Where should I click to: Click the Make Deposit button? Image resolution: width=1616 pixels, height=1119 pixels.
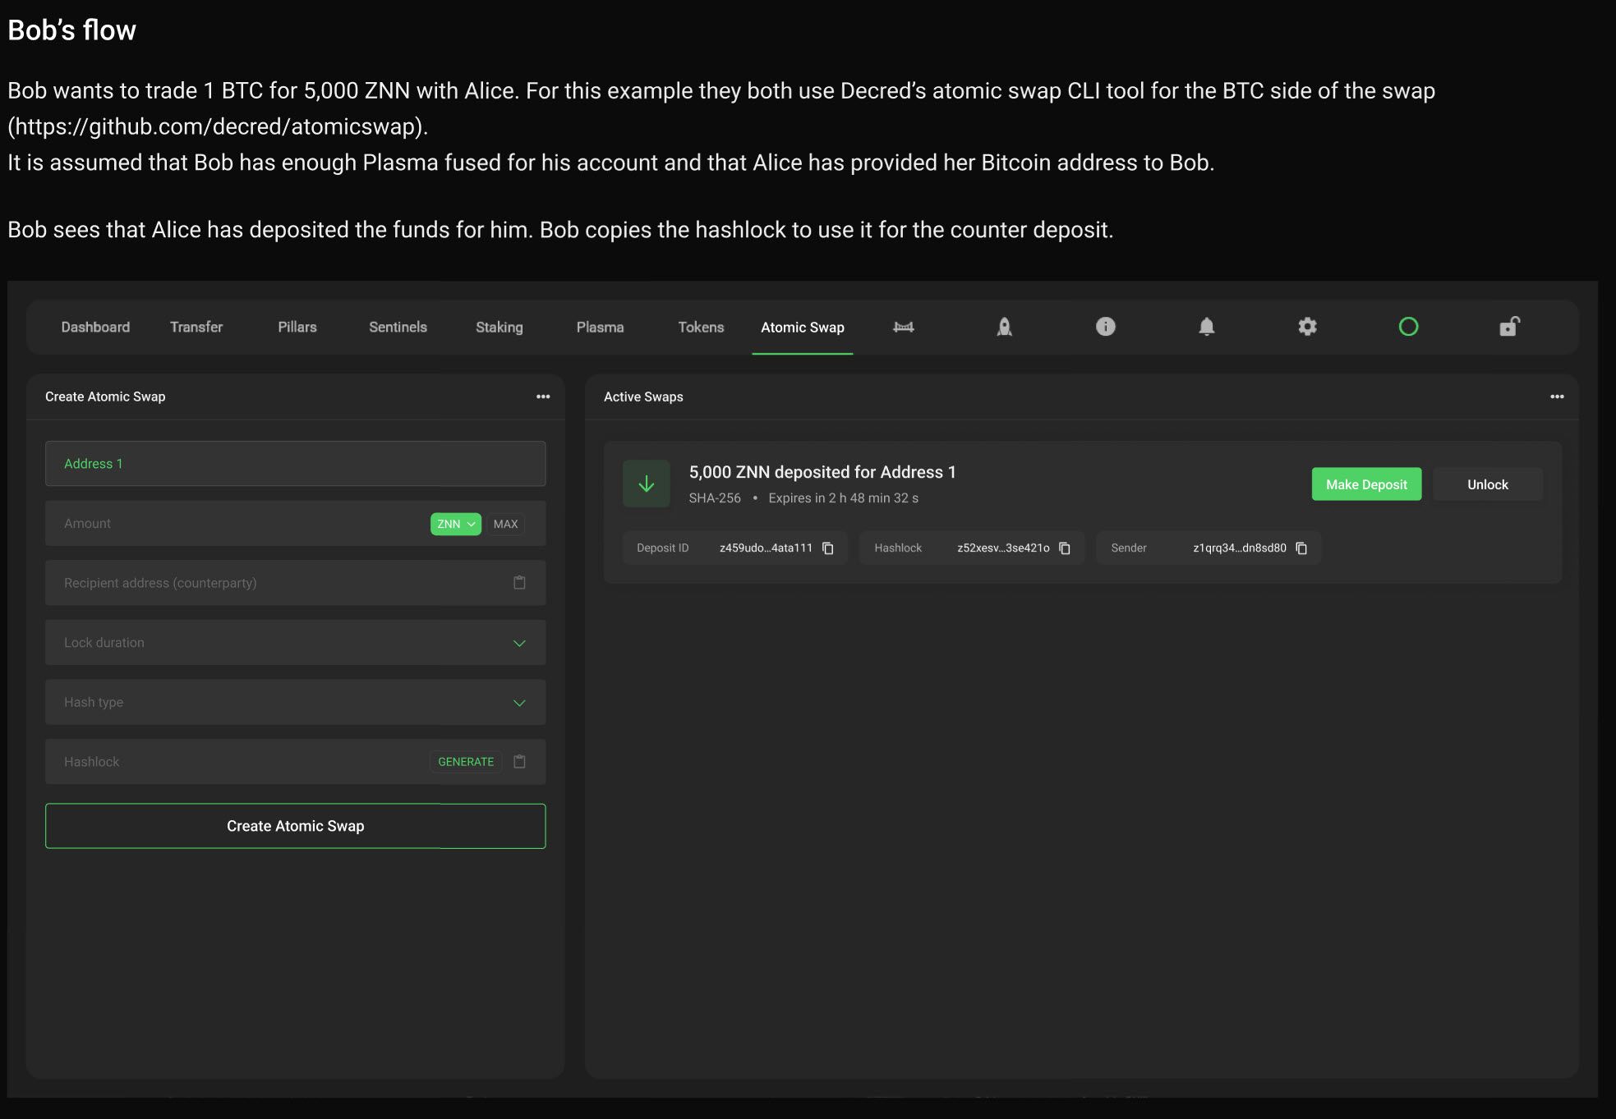pos(1365,484)
